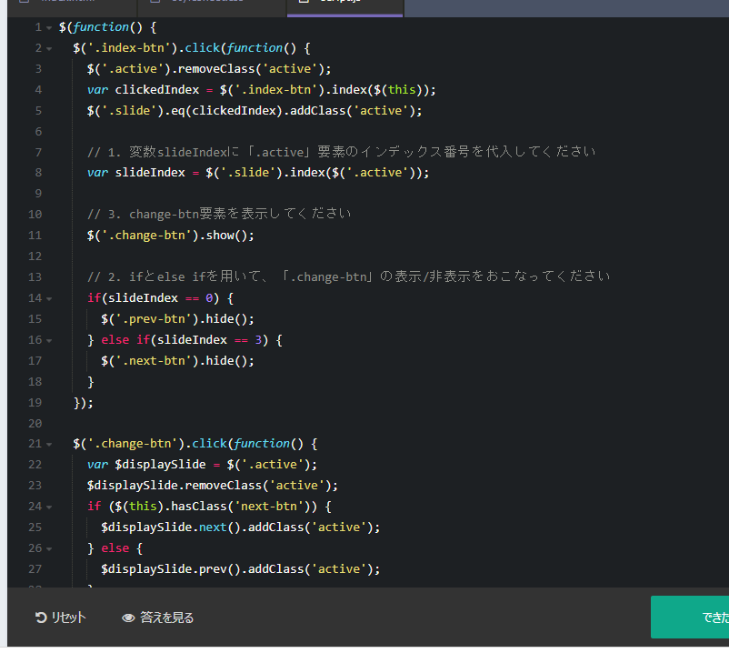
Task: Click the file icon on the index.html tab
Action: [25, 4]
